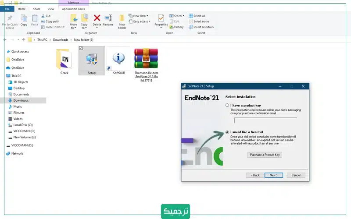Click the Copy ribbon icon
This screenshot has height=219, width=351.
click(24, 18)
